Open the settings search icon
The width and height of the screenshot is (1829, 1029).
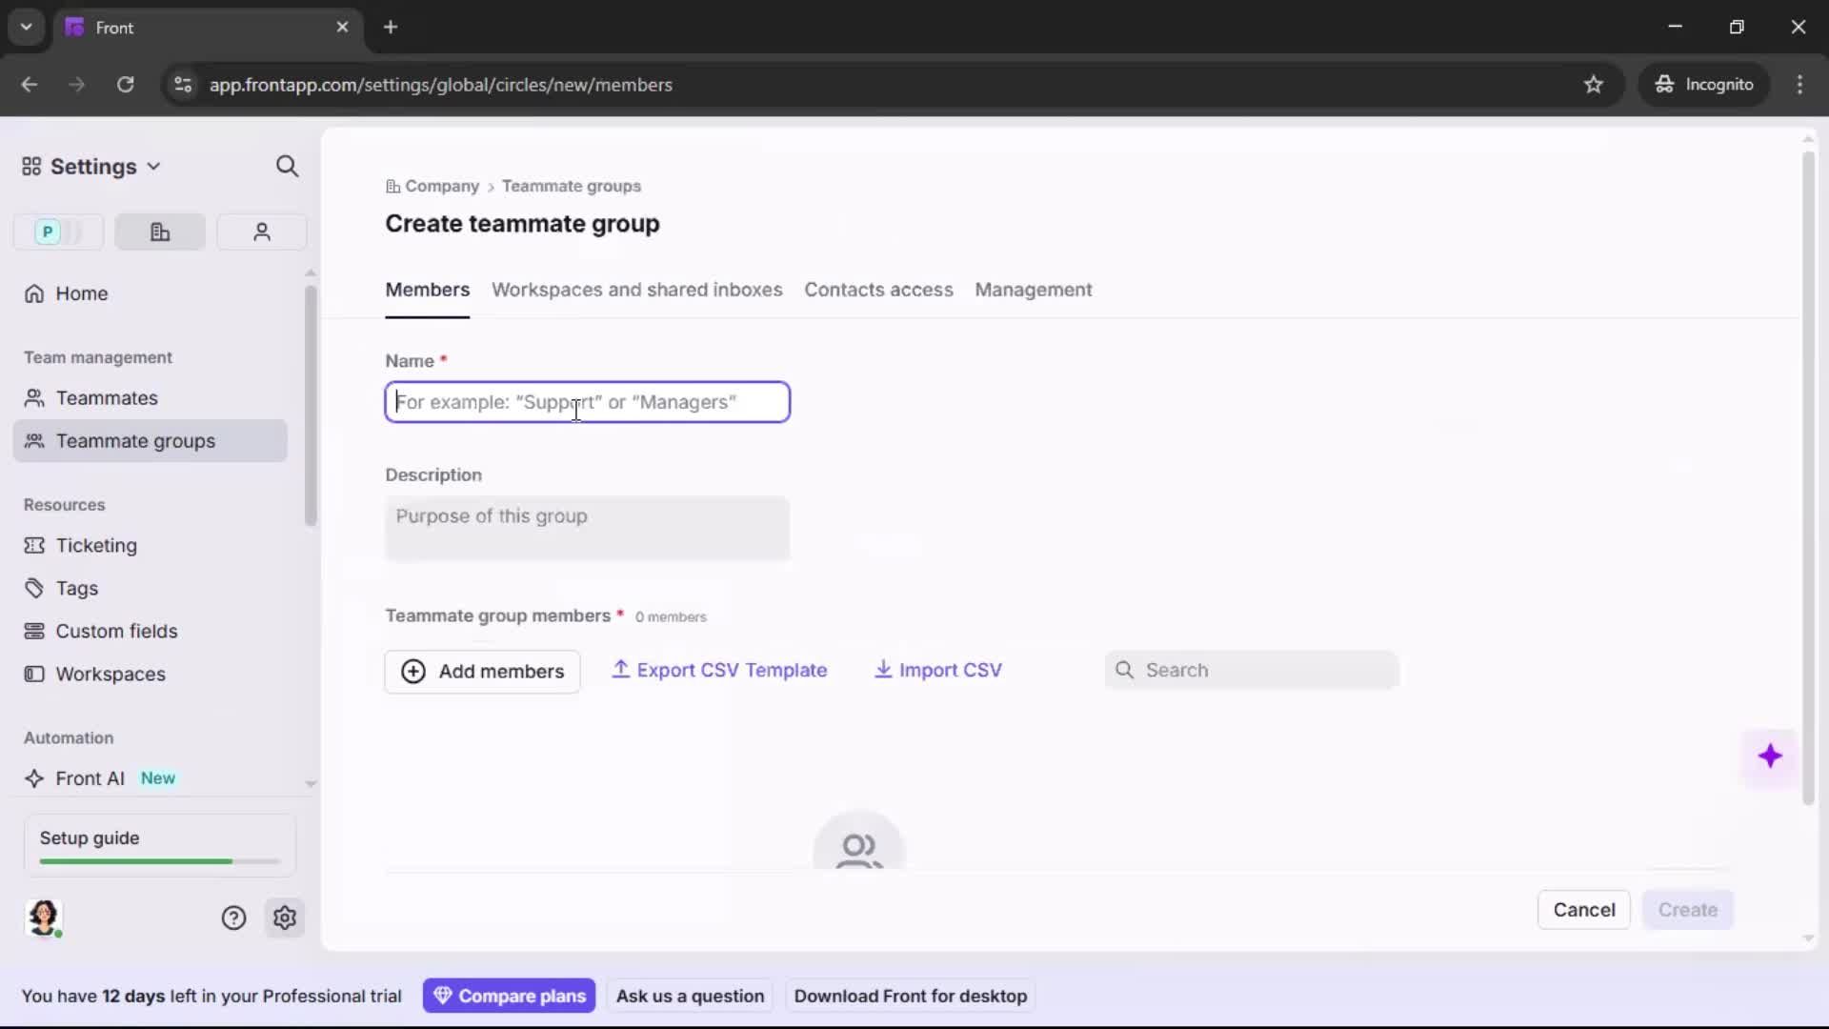(288, 166)
